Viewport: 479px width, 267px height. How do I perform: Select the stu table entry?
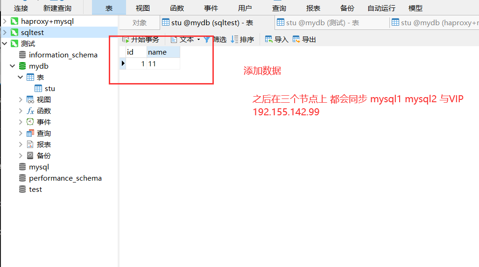(50, 89)
